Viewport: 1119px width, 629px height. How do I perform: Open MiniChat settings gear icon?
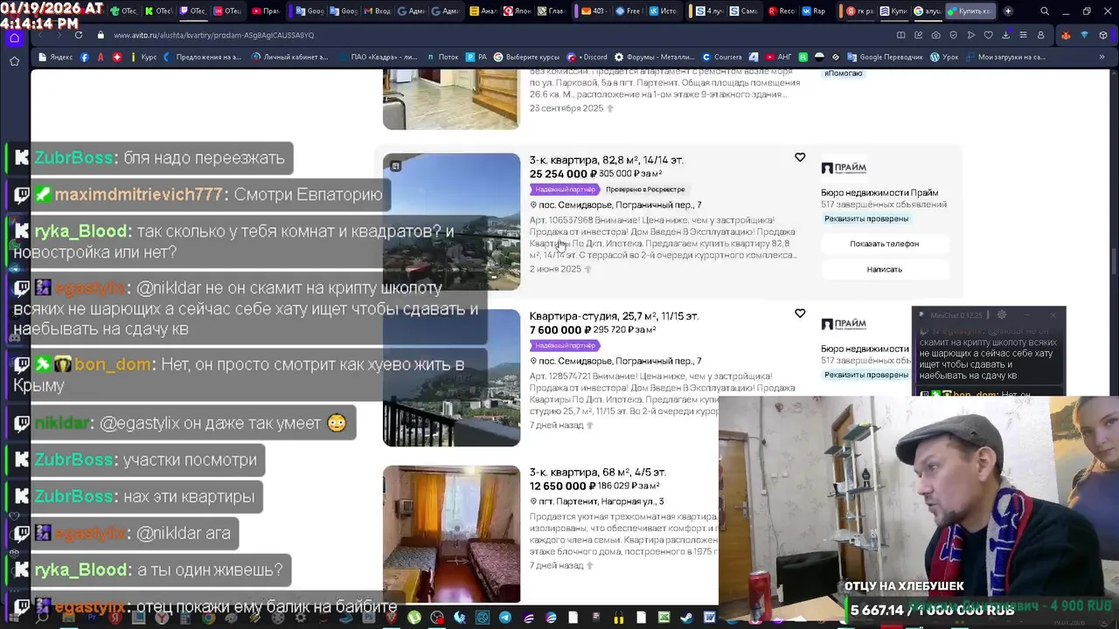coord(1002,314)
